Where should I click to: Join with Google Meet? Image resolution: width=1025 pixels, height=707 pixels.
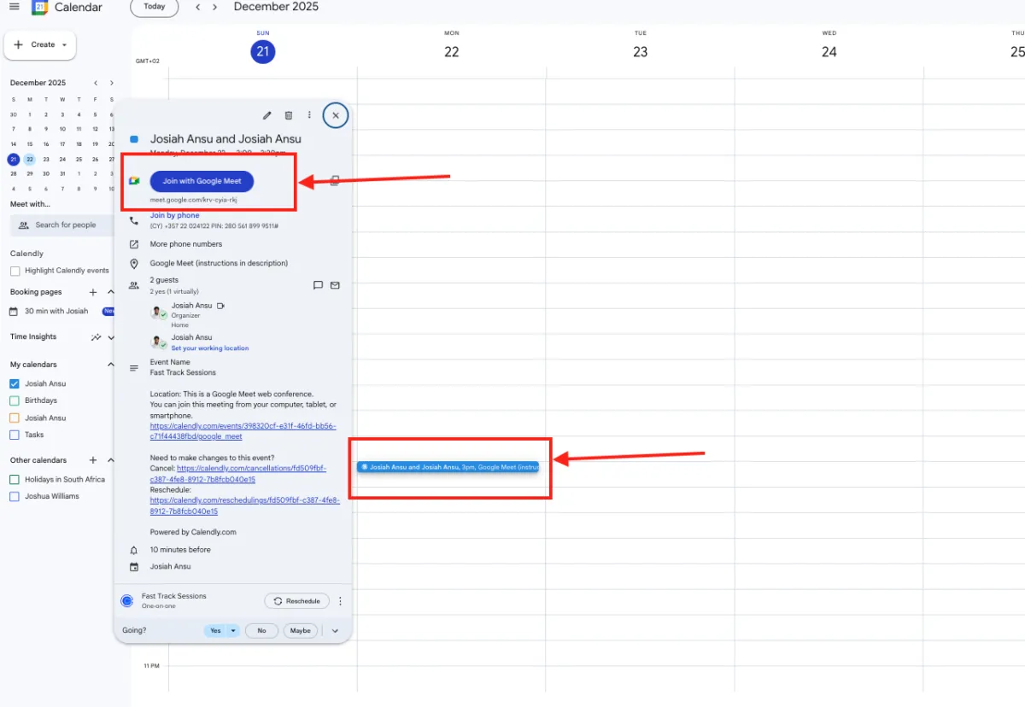click(202, 181)
